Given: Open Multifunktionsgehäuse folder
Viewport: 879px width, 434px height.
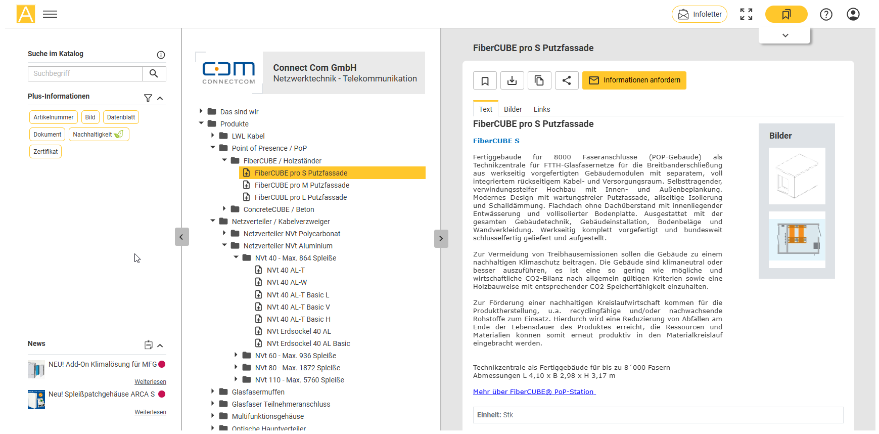Looking at the screenshot, I should pyautogui.click(x=268, y=416).
